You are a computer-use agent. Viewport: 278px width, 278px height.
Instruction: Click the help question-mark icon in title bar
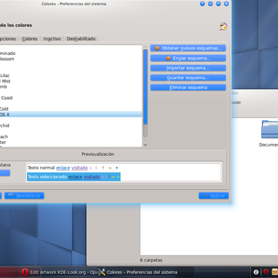202,3
